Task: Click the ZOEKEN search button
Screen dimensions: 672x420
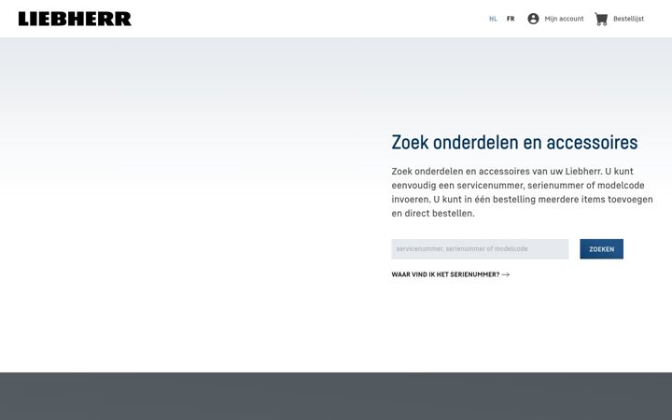Action: pyautogui.click(x=602, y=249)
